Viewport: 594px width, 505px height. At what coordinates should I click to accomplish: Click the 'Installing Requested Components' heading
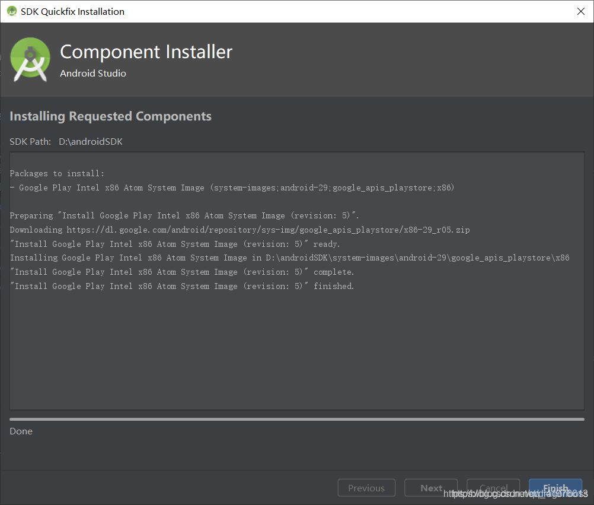point(111,116)
